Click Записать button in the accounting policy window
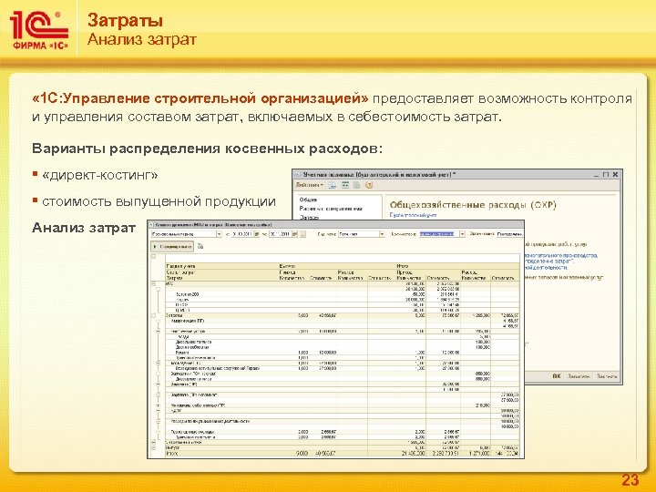656x492 pixels. (579, 376)
